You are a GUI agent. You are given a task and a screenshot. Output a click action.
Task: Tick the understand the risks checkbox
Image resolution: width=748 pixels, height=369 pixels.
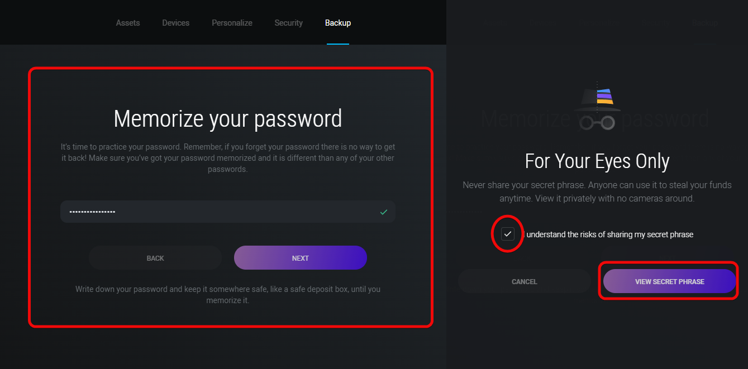tap(508, 234)
